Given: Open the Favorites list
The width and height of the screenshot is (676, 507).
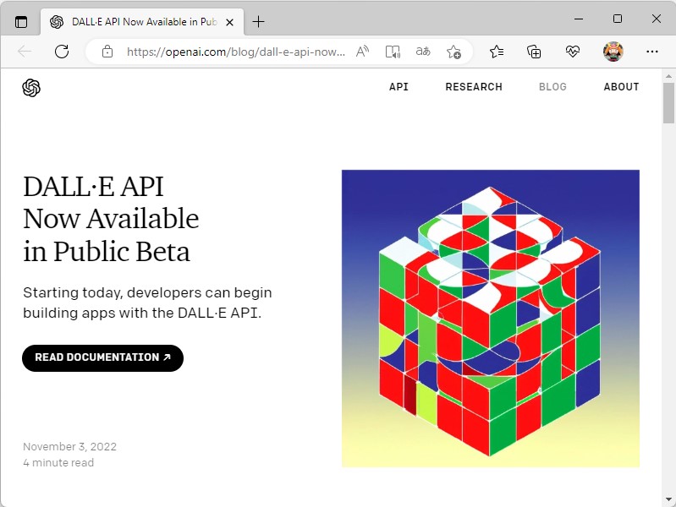Looking at the screenshot, I should coord(497,52).
